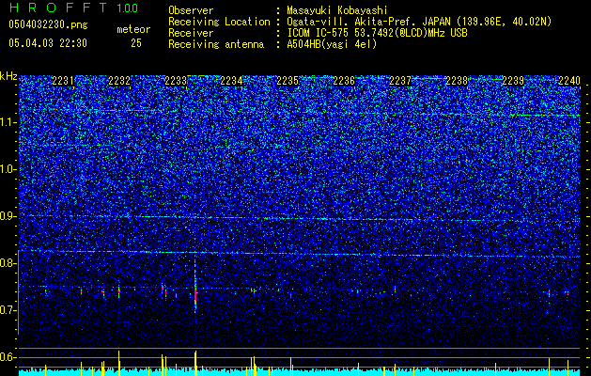Click the 1.1 frequency axis label
The width and height of the screenshot is (591, 376).
tap(8, 122)
